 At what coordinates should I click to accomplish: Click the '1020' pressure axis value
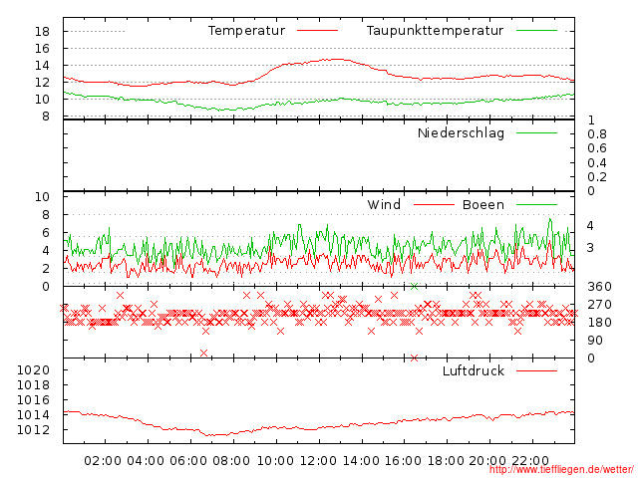[x=33, y=370]
